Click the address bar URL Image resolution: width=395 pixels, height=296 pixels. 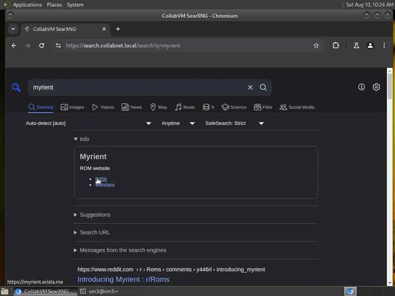123,45
